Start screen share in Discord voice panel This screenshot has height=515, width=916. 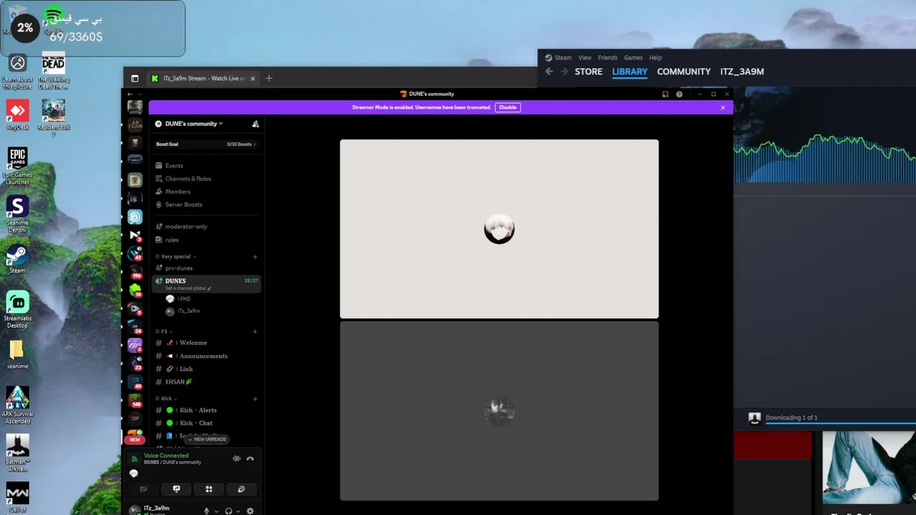177,489
